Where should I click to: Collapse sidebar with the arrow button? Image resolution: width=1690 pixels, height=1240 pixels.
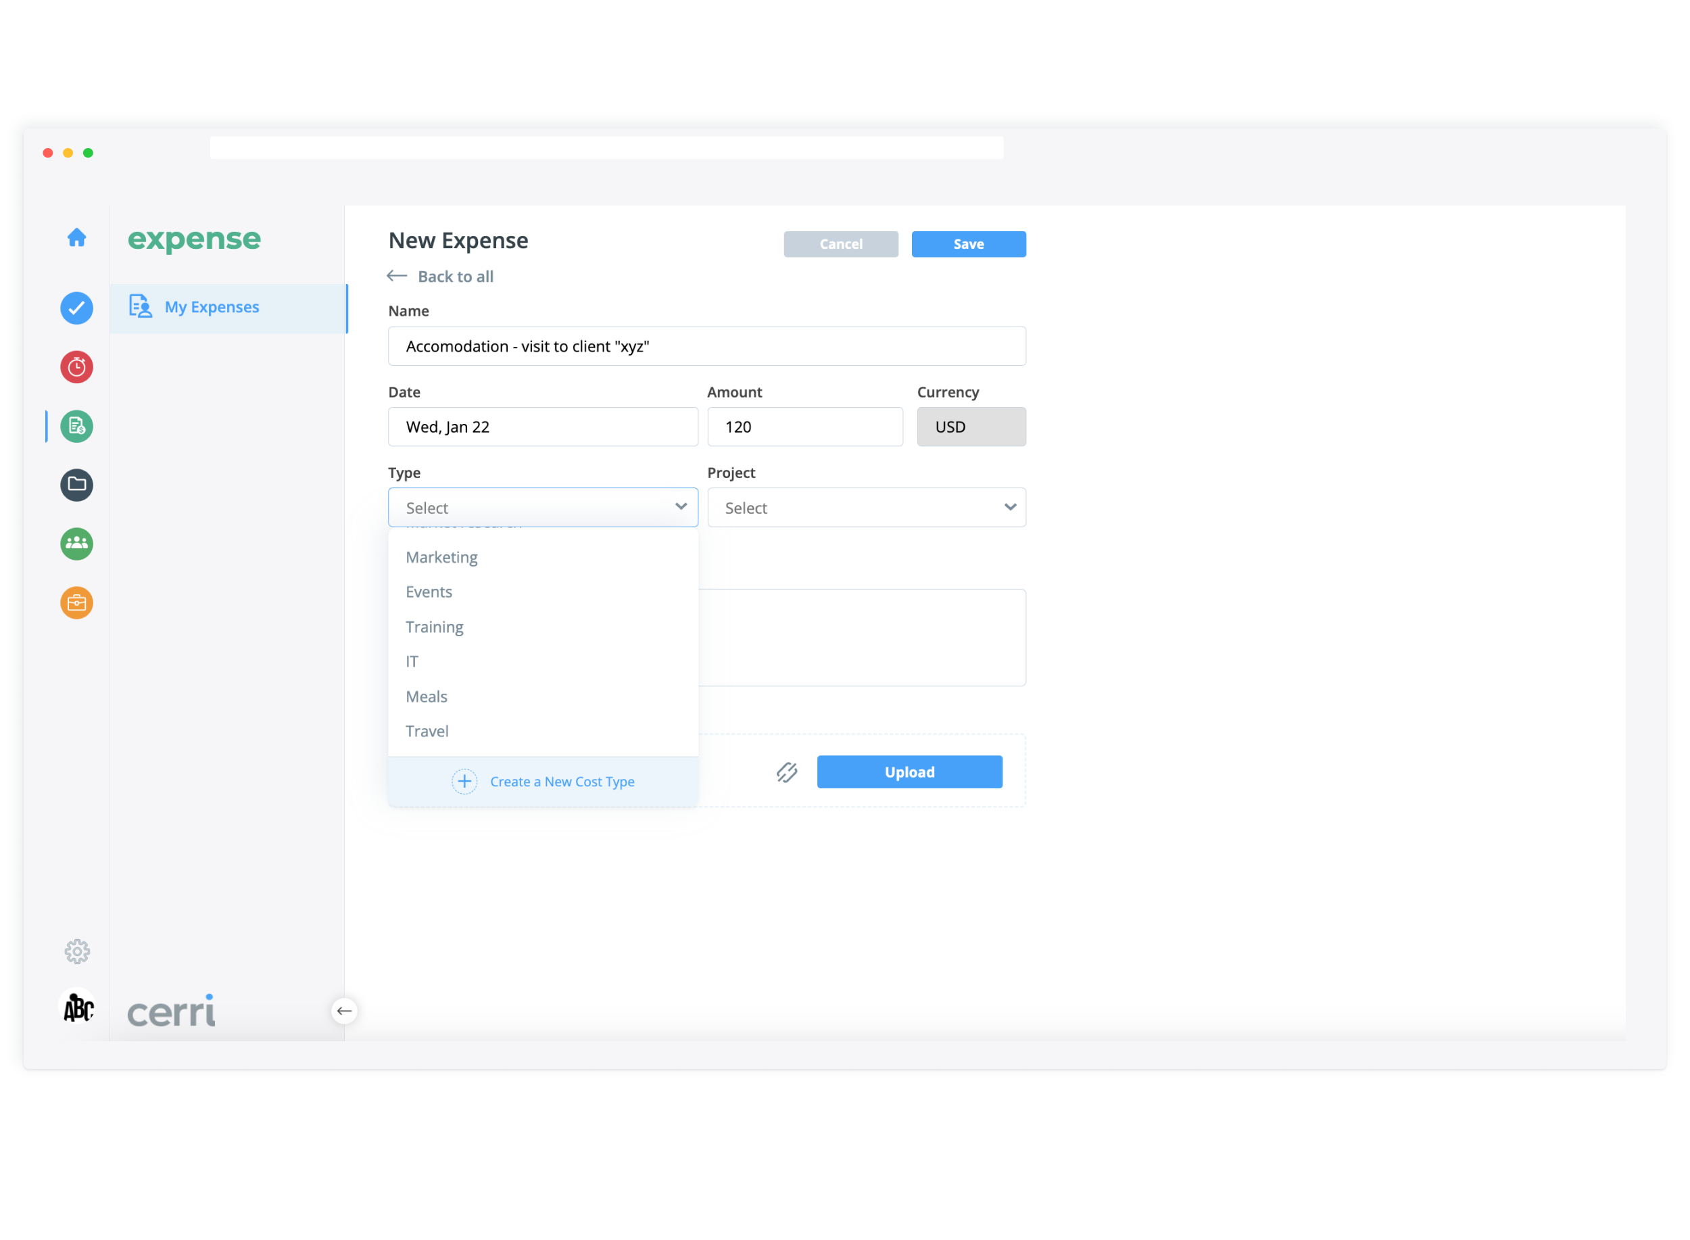point(345,1011)
